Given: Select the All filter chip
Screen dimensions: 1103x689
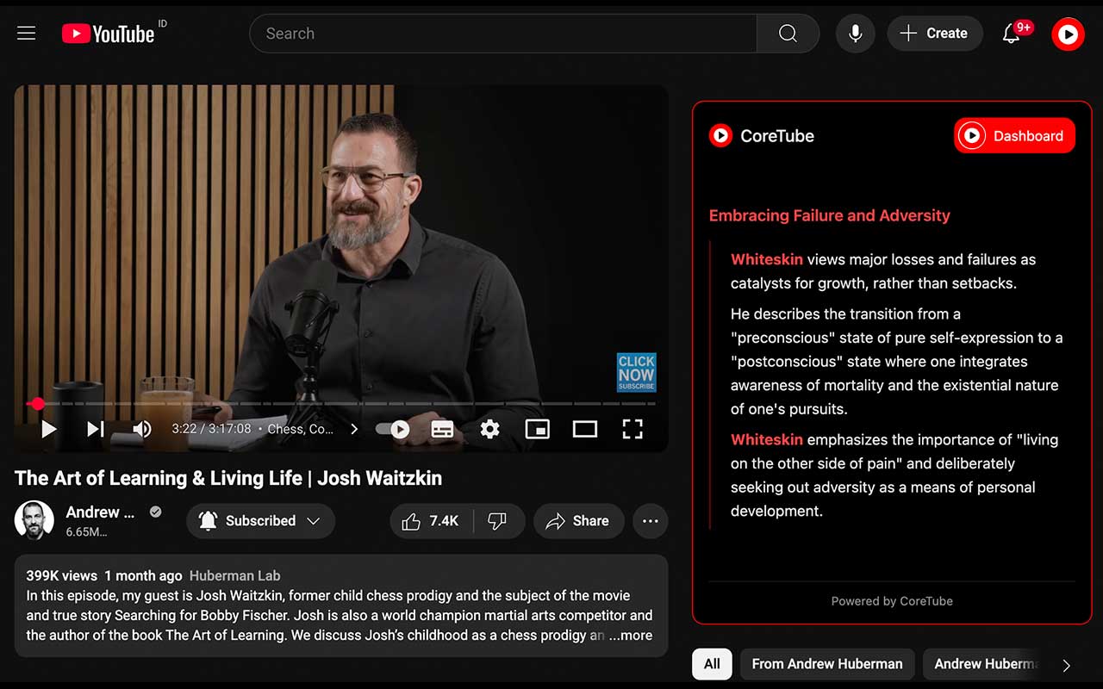Looking at the screenshot, I should point(712,663).
